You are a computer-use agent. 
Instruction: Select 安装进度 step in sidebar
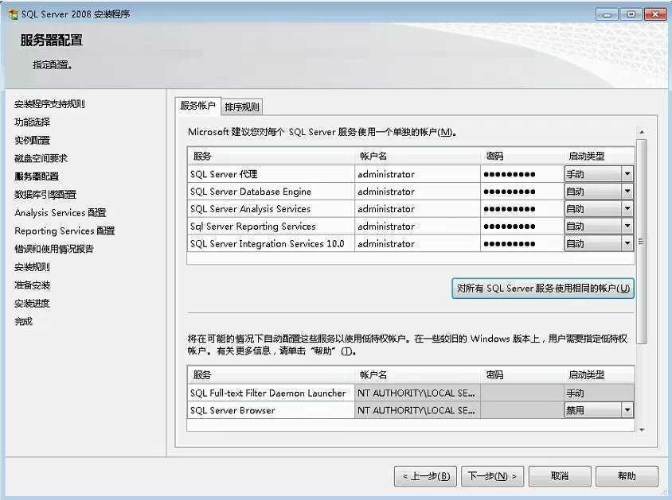coord(32,304)
